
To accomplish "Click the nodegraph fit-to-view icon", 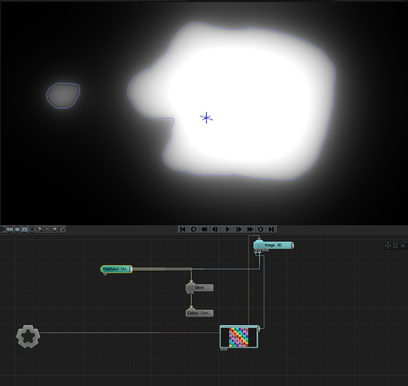I will pyautogui.click(x=396, y=245).
